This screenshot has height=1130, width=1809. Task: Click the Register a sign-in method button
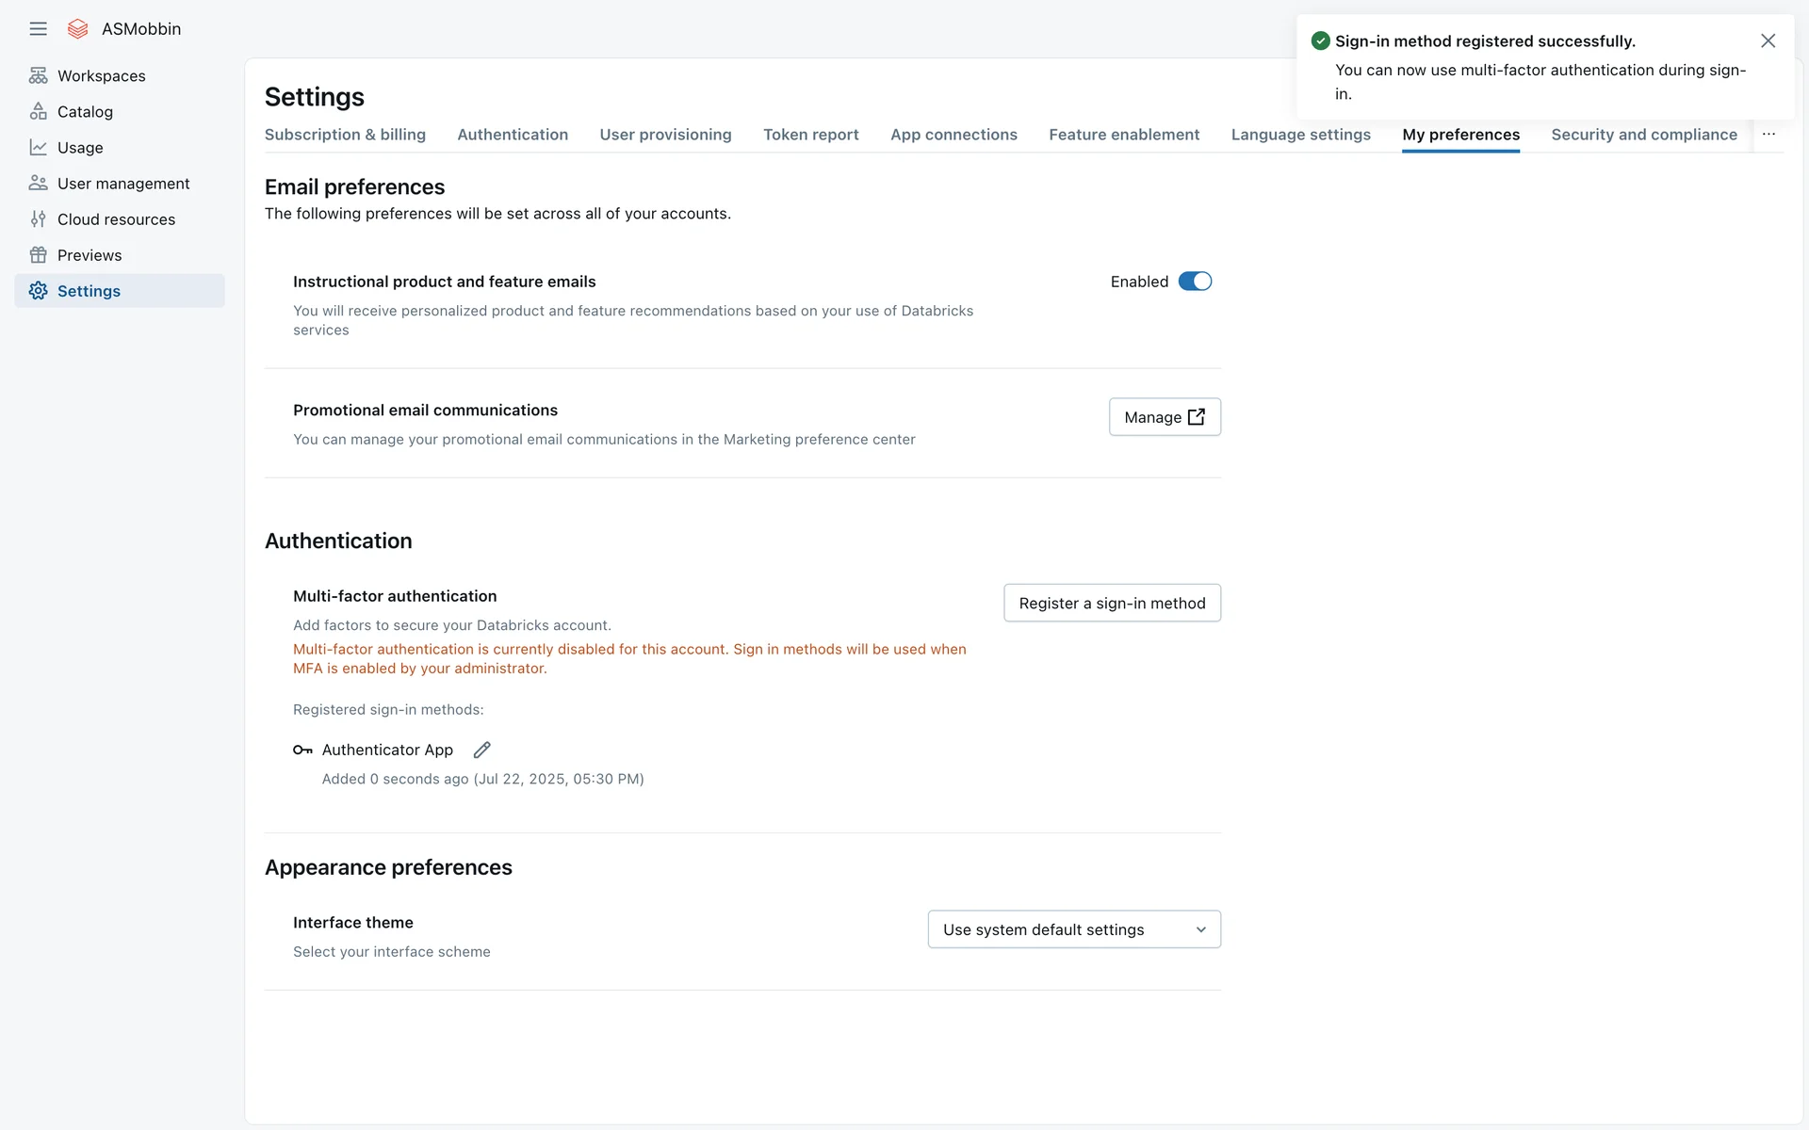[1112, 604]
